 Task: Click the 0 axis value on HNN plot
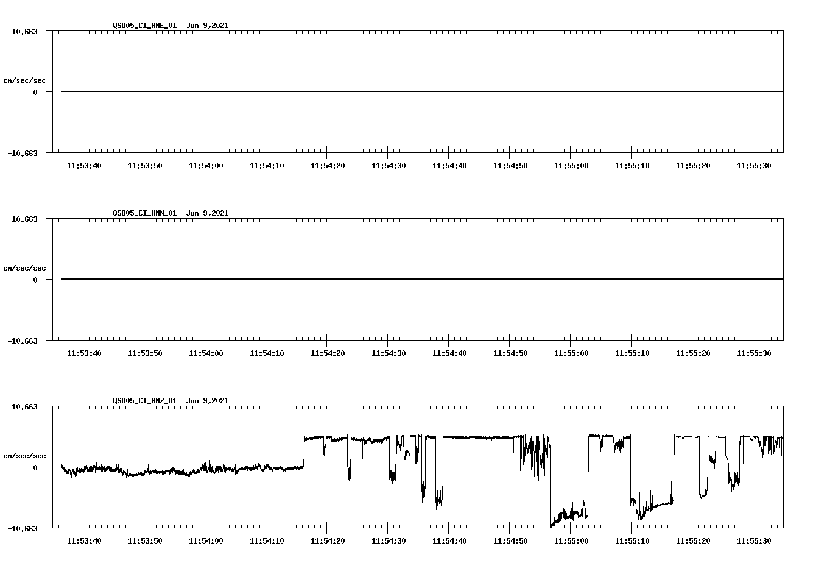(x=35, y=280)
